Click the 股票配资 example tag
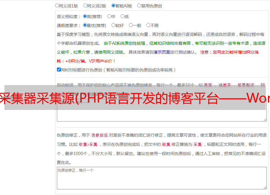Viewport: 270px width, 195px height. (x=246, y=85)
